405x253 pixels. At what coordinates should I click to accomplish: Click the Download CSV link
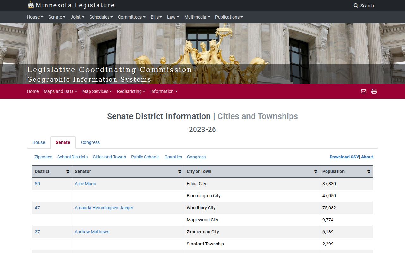coord(344,157)
